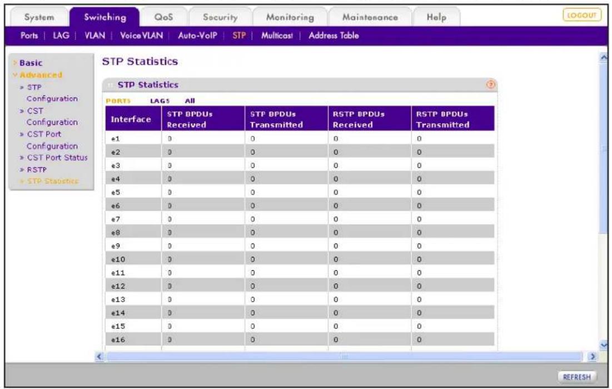Select interface row e8
This screenshot has width=612, height=389.
coord(300,233)
